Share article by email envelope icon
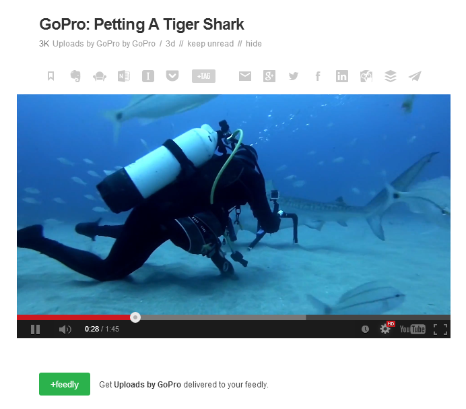Image resolution: width=466 pixels, height=409 pixels. pyautogui.click(x=245, y=76)
